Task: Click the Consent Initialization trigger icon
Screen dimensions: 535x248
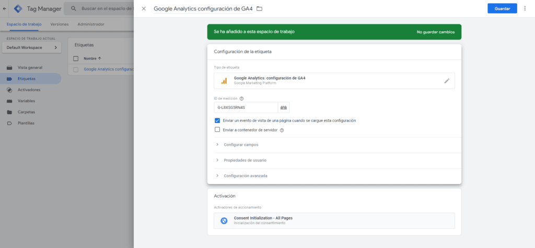Action: click(x=224, y=220)
